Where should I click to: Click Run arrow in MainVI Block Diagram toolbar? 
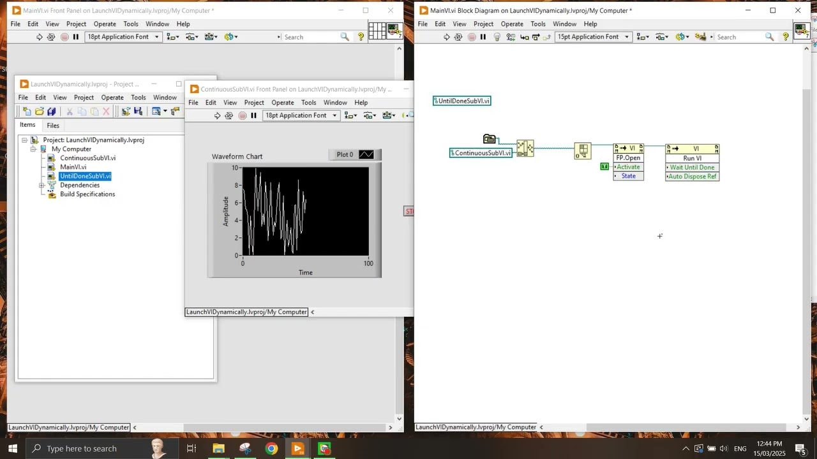(447, 37)
